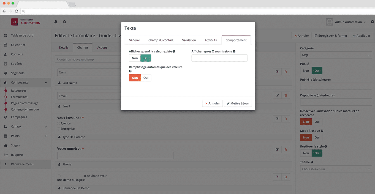Open the Catégorie MQL dropdown

(336, 55)
